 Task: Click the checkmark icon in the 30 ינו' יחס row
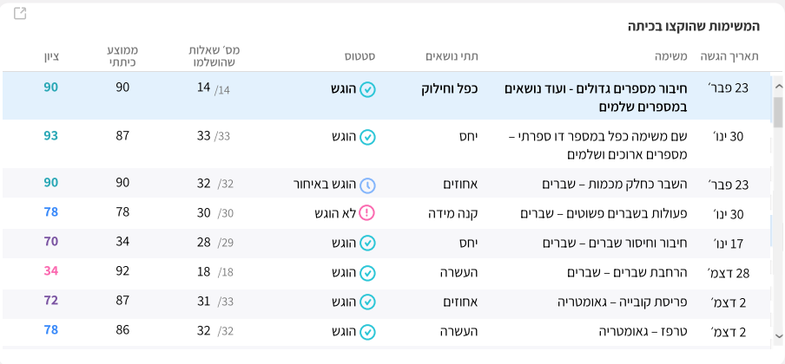point(367,137)
